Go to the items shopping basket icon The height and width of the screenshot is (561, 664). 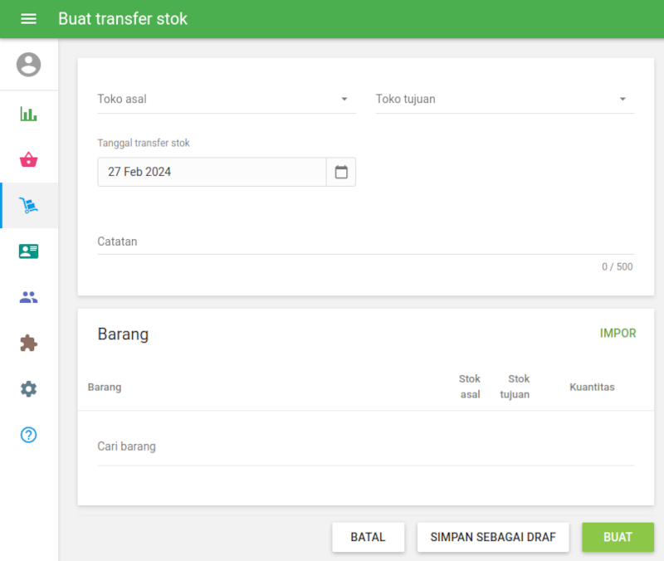pyautogui.click(x=28, y=159)
